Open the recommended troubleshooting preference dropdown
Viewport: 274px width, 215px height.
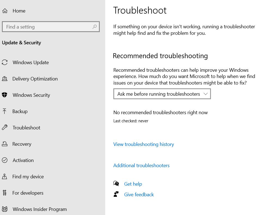click(162, 94)
